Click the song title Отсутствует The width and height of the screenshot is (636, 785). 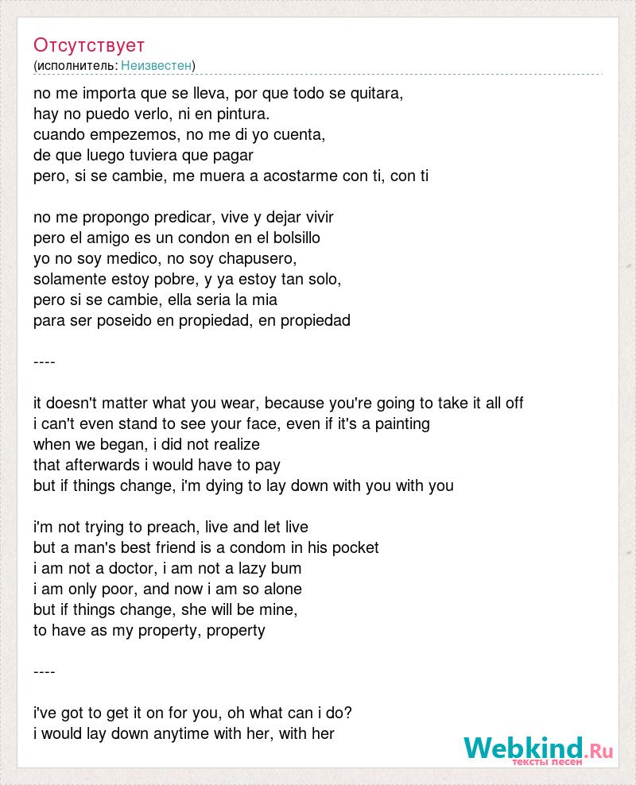tap(88, 45)
